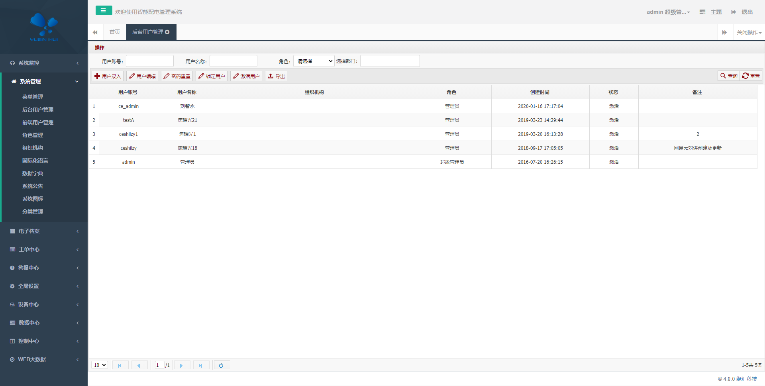Click the 退出 logout link

[743, 12]
